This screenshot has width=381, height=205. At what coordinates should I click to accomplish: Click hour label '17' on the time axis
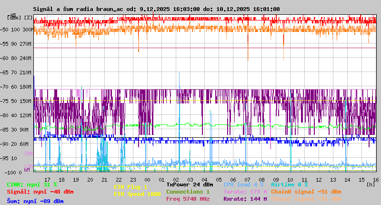[x=47, y=180]
